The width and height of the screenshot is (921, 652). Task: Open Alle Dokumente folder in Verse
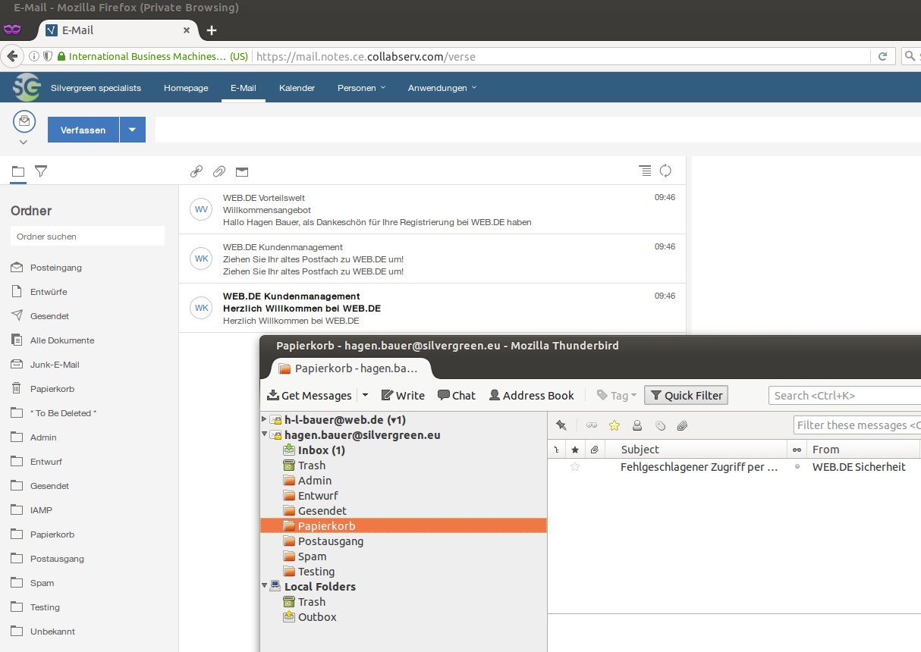[62, 340]
